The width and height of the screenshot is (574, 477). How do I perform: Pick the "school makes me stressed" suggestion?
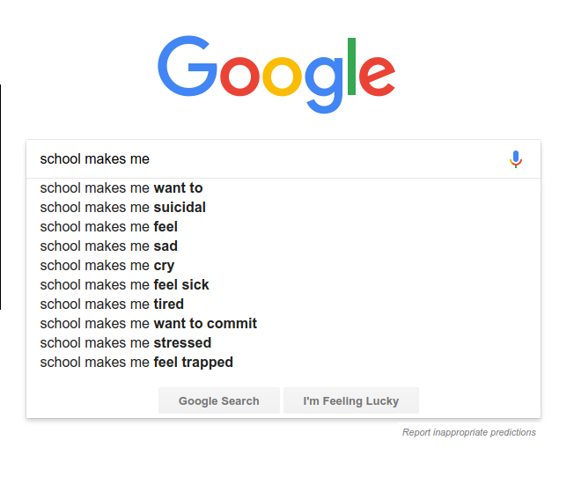(x=126, y=342)
